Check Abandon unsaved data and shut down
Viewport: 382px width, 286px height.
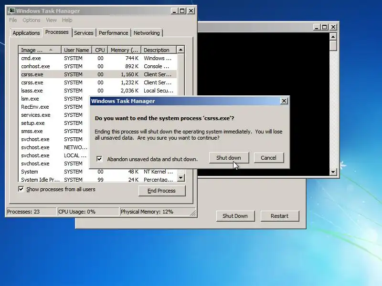tap(99, 159)
